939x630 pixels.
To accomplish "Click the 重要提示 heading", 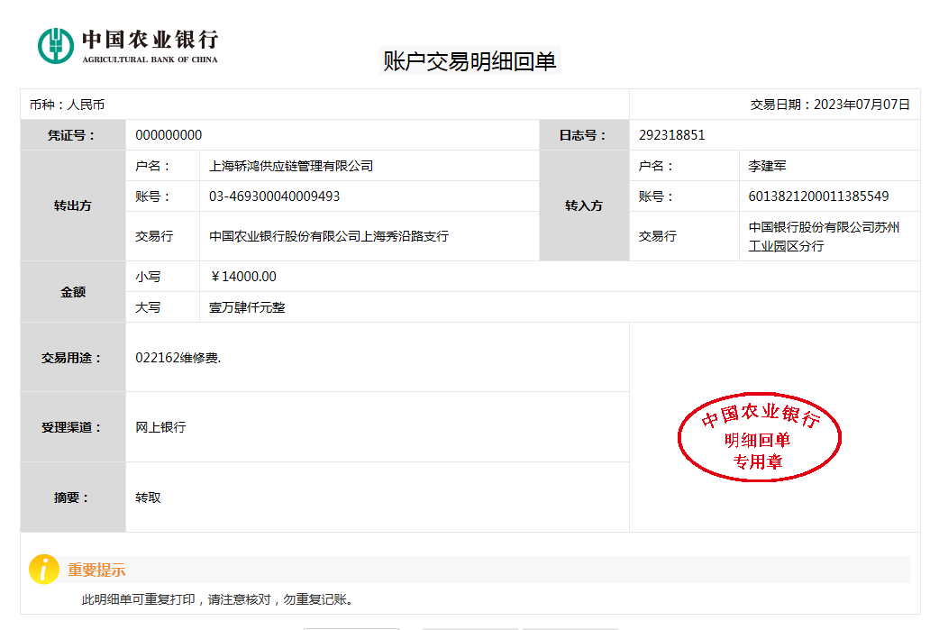I will tap(96, 570).
